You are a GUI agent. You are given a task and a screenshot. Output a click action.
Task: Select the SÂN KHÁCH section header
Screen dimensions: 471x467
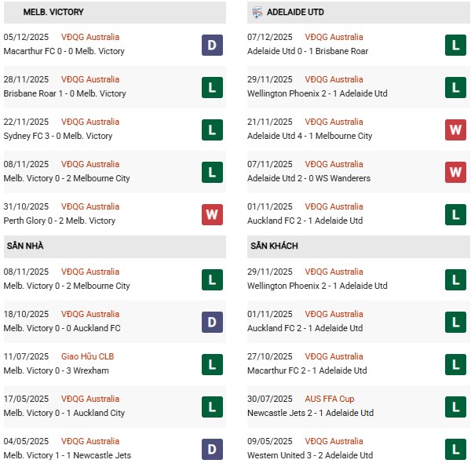274,246
